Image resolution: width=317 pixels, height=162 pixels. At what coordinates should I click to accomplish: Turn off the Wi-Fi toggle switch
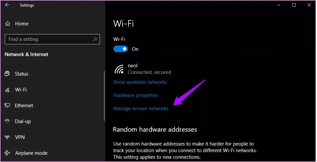click(x=120, y=49)
